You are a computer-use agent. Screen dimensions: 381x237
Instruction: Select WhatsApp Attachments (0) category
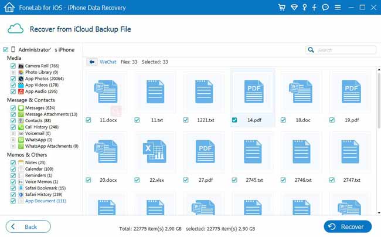coord(52,146)
